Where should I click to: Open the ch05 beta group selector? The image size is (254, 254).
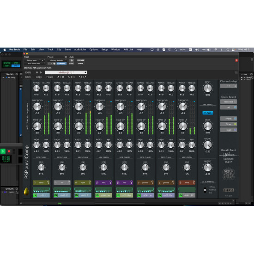pyautogui.click(x=125, y=182)
